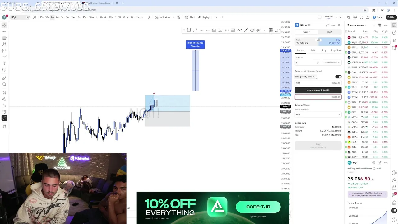398x224 pixels.
Task: Select the Stop Limit order type tab
Action: (x=336, y=50)
